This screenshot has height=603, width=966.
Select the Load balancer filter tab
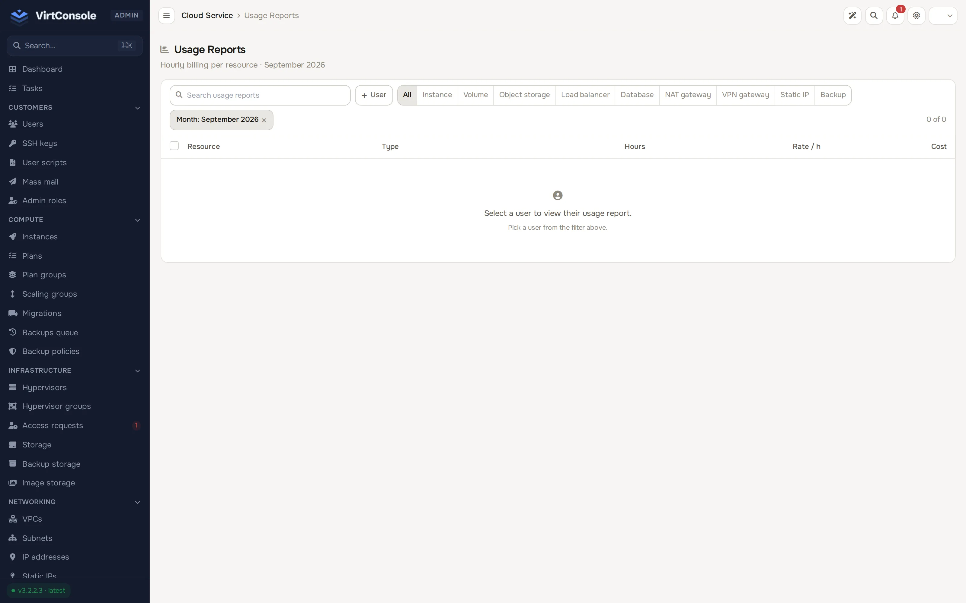pyautogui.click(x=585, y=95)
